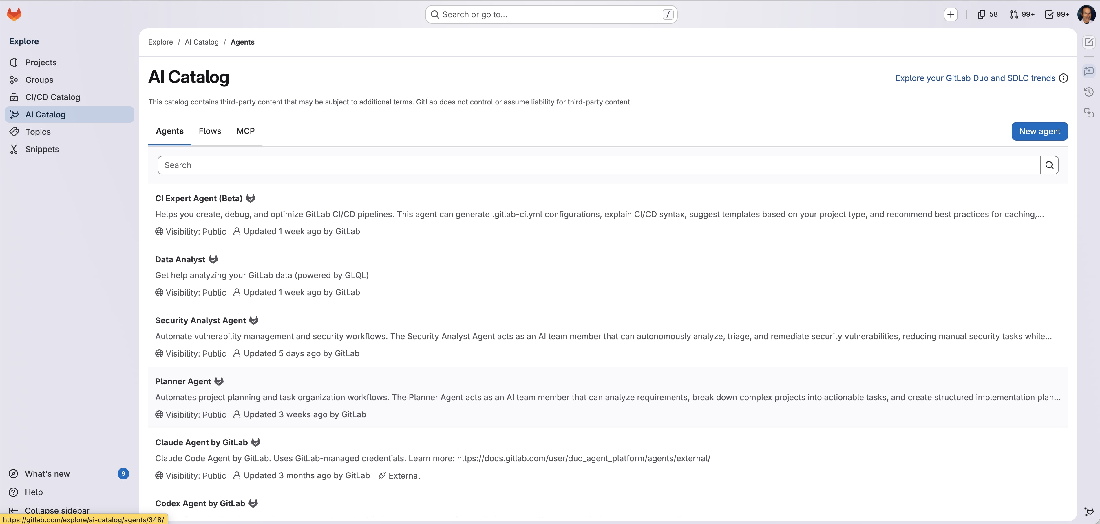Switch to the Flows tab
Viewport: 1100px width, 524px height.
point(210,131)
